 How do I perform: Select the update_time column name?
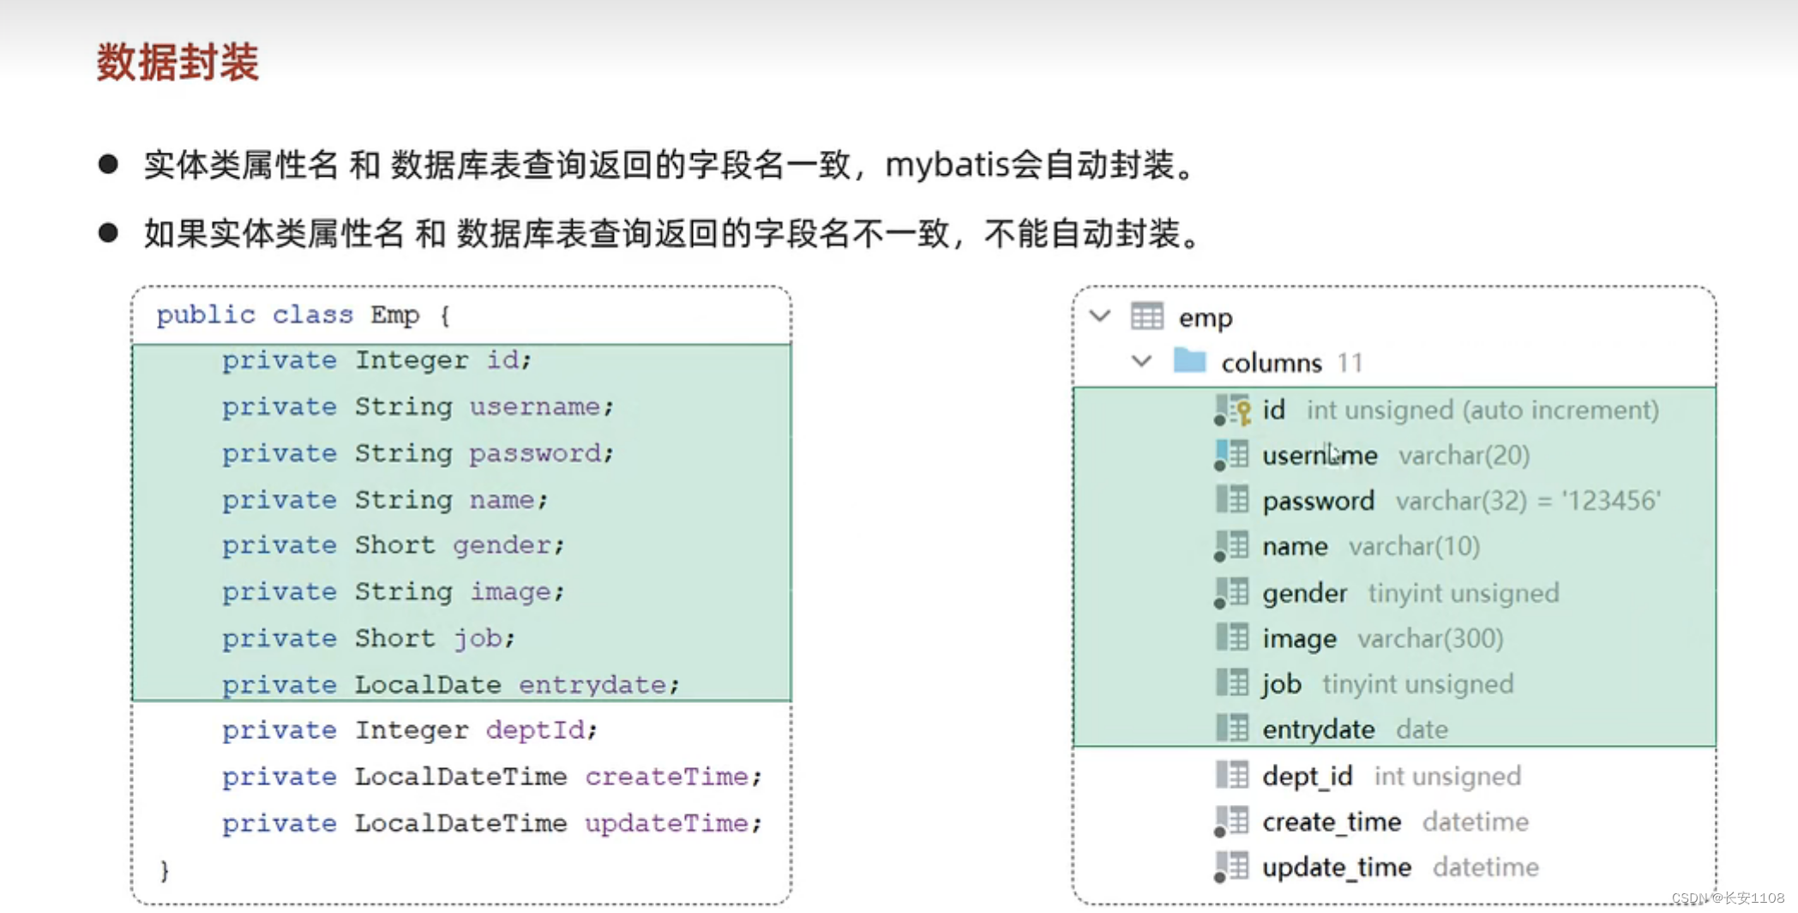(x=1337, y=868)
